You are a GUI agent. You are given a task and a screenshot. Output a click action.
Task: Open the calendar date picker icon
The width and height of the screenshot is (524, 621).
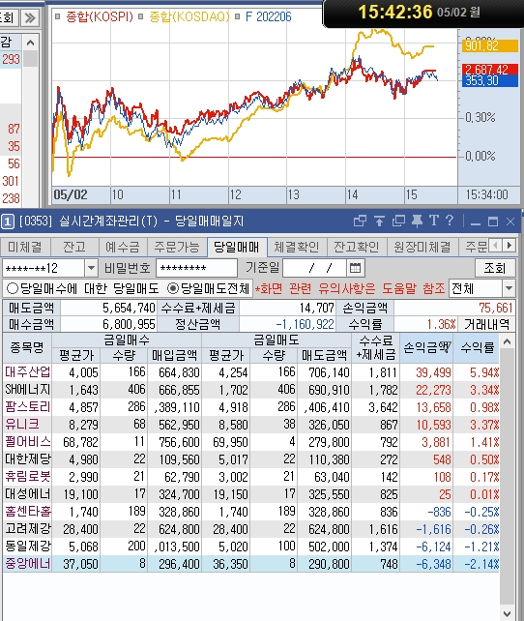(x=355, y=268)
